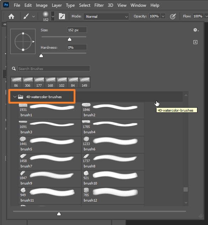Select the Brush tool icon in options bar
Viewport: 208px width, 225px height.
[26, 16]
